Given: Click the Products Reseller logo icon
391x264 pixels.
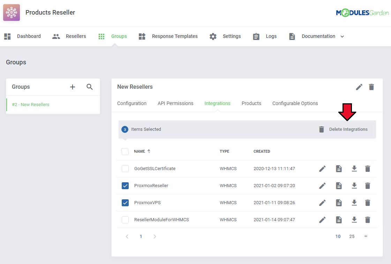Looking at the screenshot, I should [x=12, y=13].
